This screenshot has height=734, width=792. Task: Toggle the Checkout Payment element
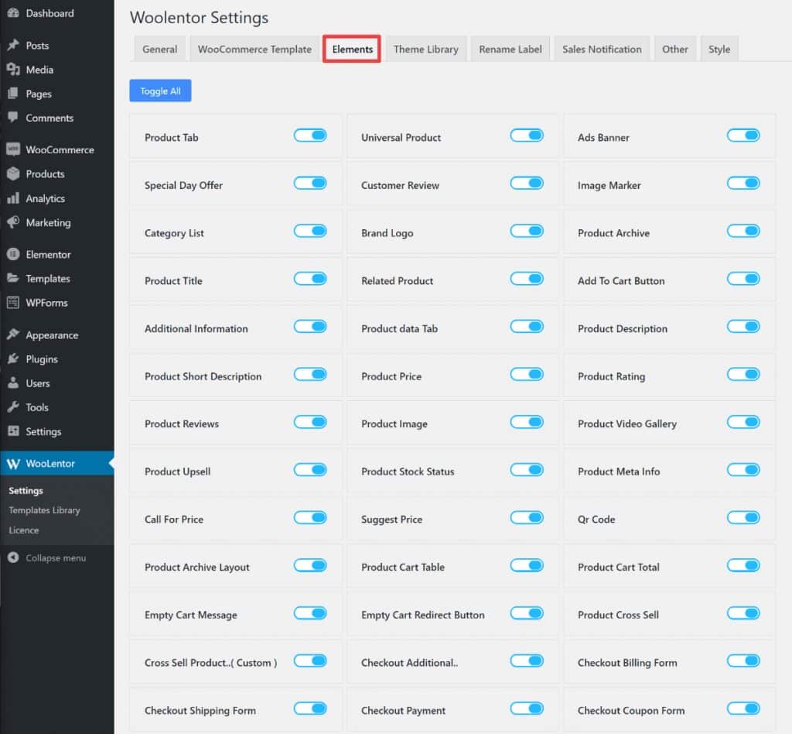[x=527, y=708]
